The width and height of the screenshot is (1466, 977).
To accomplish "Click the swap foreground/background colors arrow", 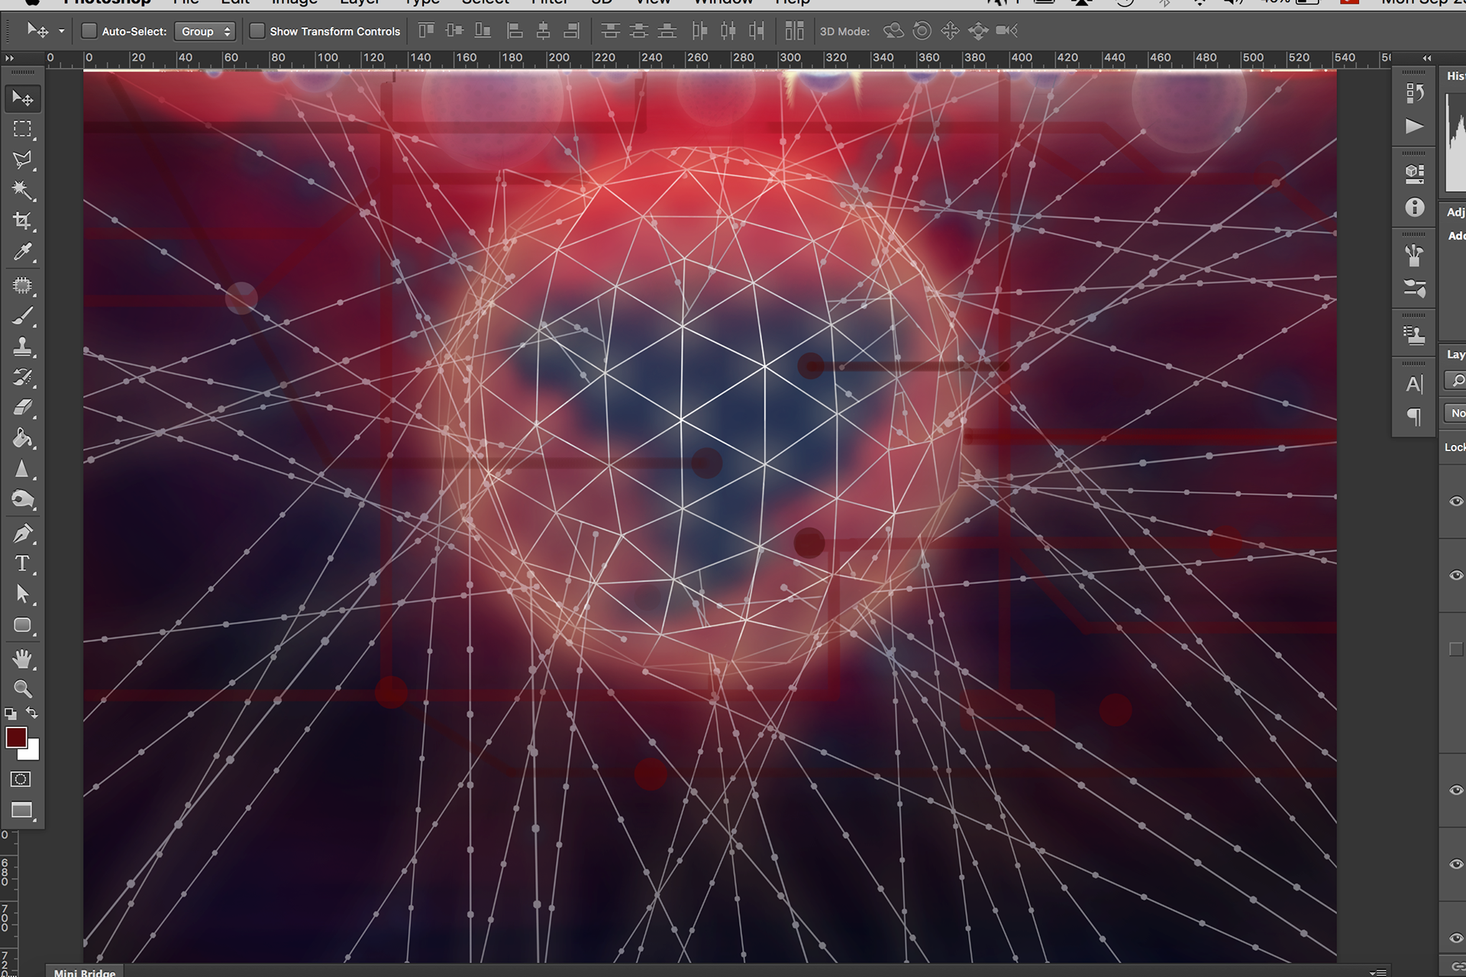I will (x=32, y=713).
